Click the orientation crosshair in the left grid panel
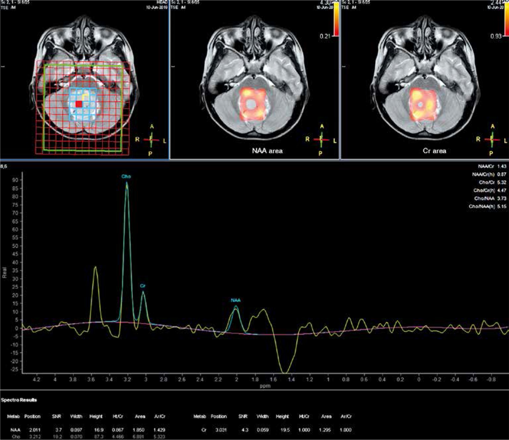509x440 pixels. pos(151,140)
